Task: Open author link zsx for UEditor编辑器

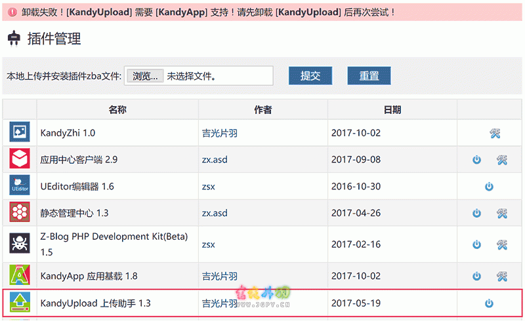Action: pyautogui.click(x=208, y=187)
